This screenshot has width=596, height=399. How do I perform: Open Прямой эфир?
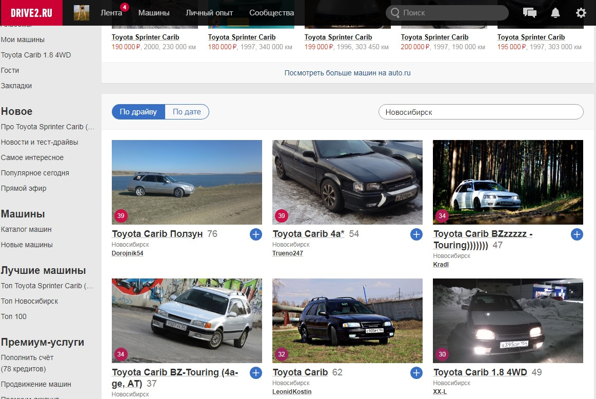[x=24, y=189]
